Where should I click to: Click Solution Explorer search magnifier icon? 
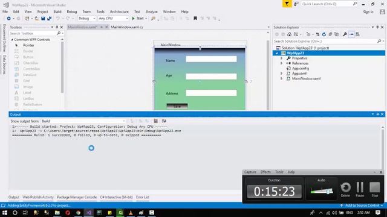pyautogui.click(x=379, y=42)
